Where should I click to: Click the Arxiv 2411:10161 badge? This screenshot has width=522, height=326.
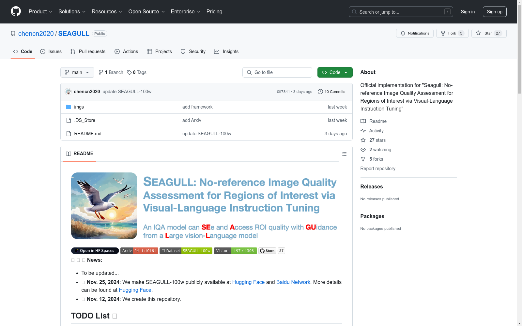(x=139, y=251)
